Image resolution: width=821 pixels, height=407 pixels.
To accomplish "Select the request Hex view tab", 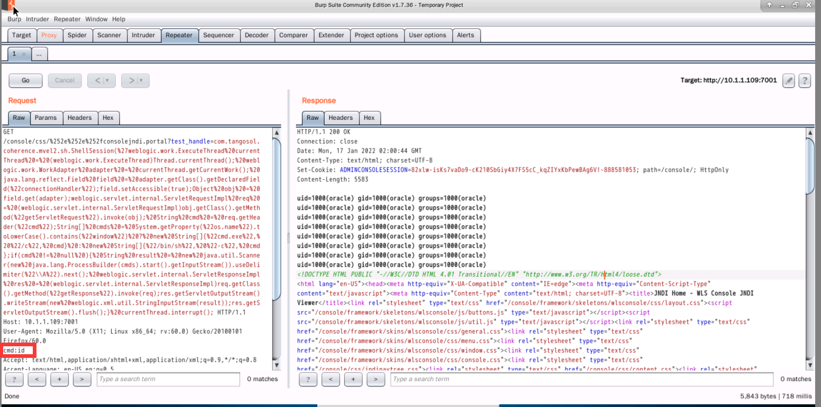I will [108, 118].
